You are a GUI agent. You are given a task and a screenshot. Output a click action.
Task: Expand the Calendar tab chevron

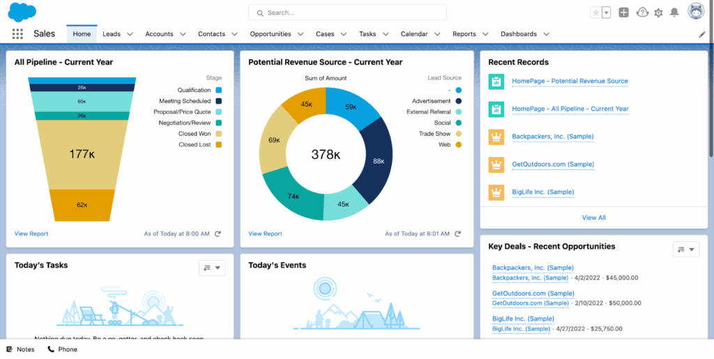tap(437, 34)
